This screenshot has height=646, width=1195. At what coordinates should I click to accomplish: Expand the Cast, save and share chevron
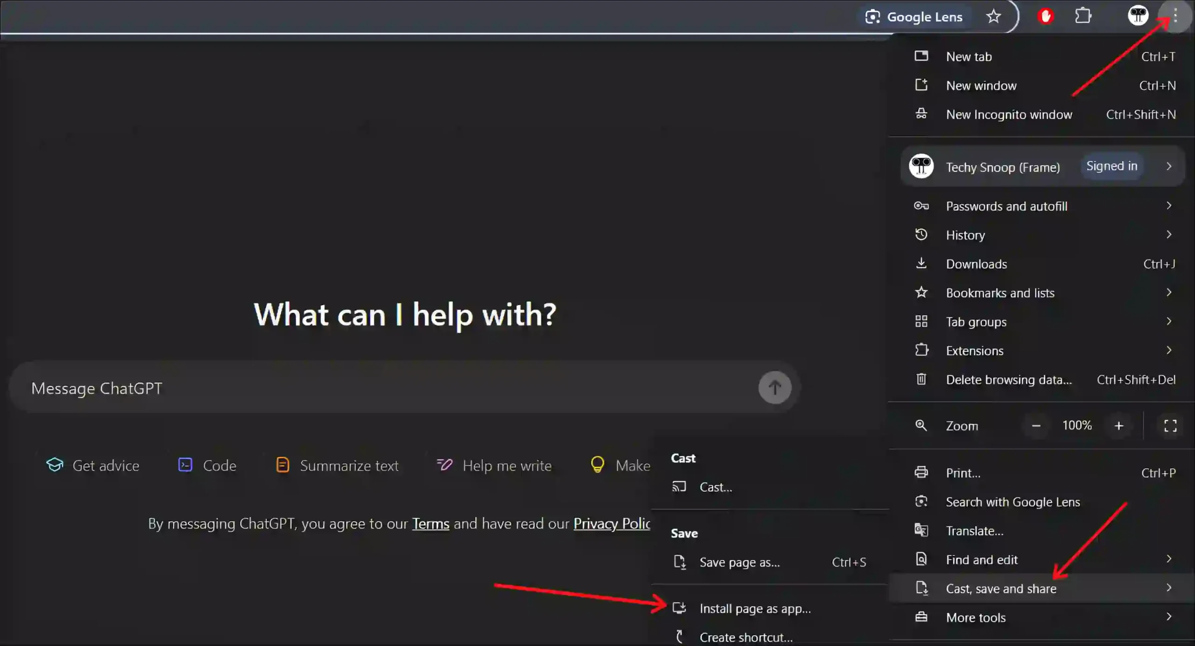[1168, 588]
